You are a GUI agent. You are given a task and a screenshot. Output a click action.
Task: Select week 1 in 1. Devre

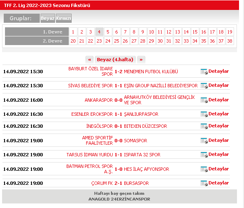click(x=73, y=32)
